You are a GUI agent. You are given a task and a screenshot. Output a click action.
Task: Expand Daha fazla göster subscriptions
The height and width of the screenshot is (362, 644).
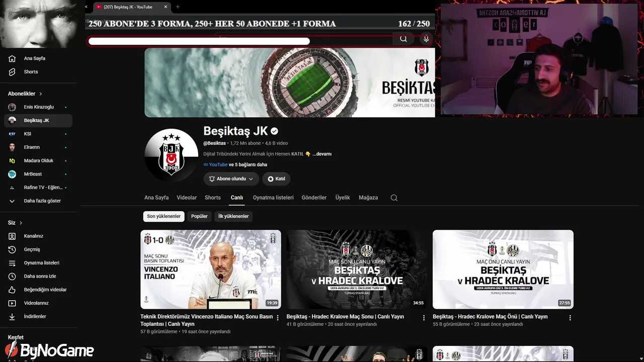pyautogui.click(x=39, y=201)
